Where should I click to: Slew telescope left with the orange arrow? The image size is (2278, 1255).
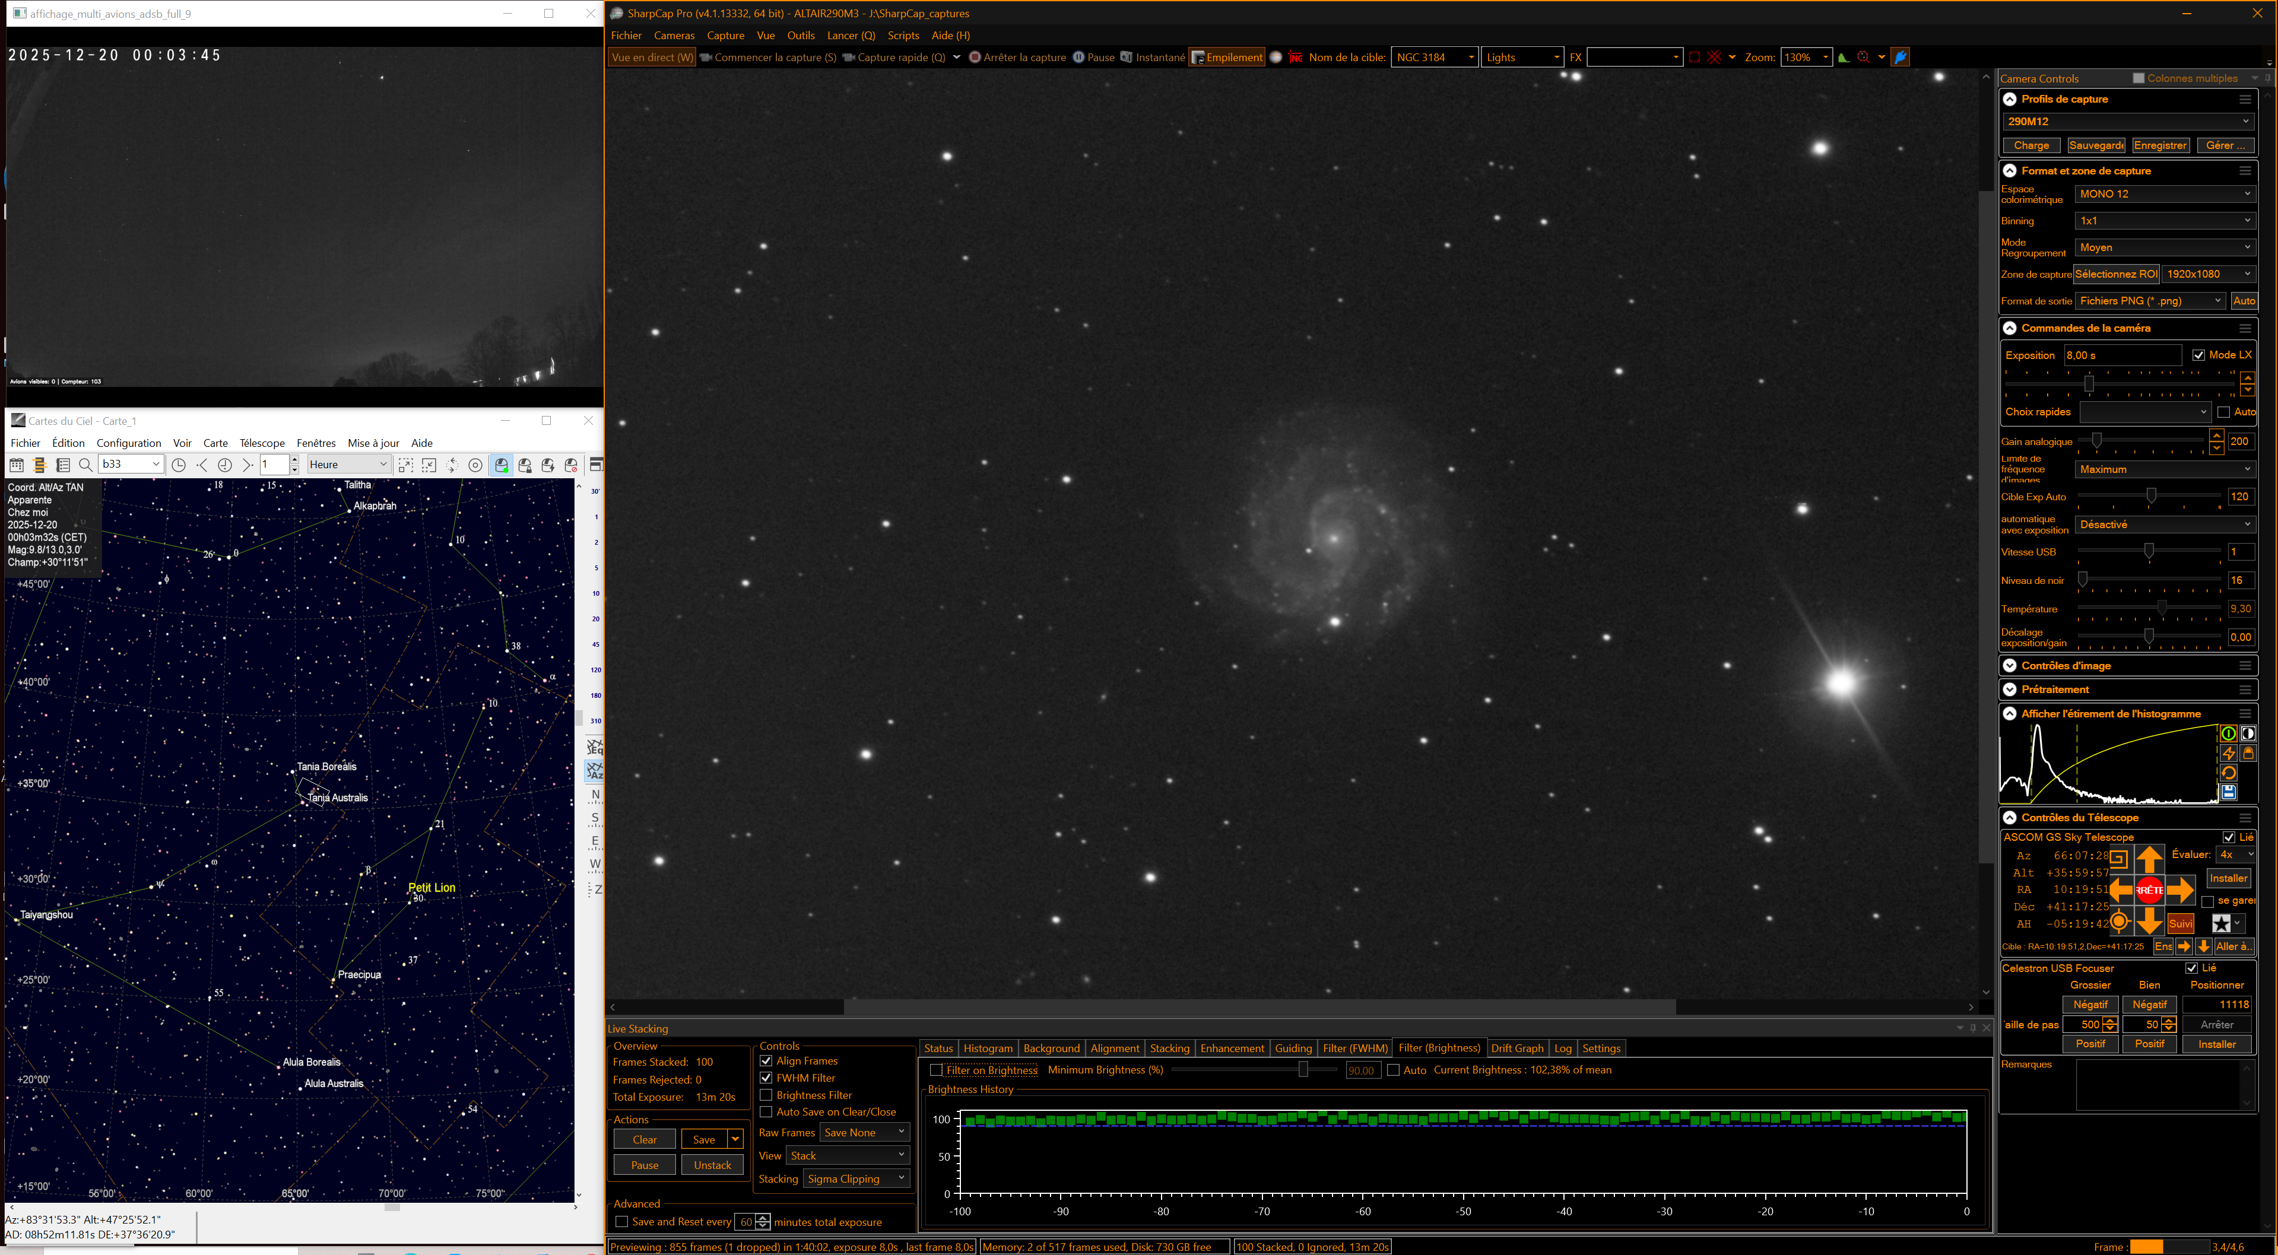[x=2121, y=890]
